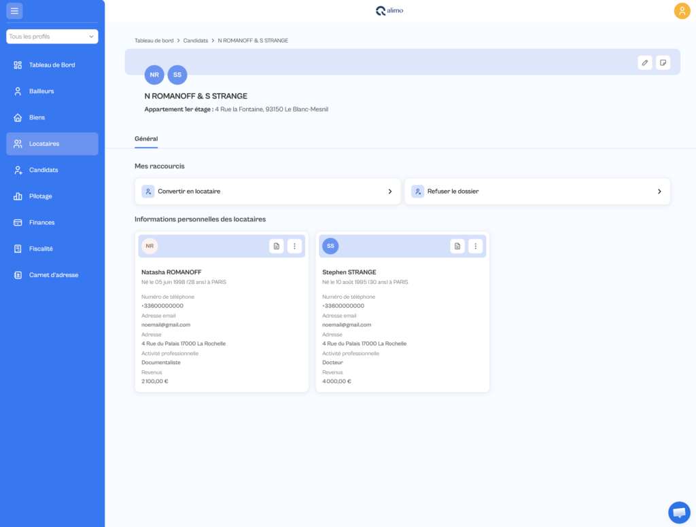This screenshot has width=696, height=527.
Task: Click Convertir en locataire shortcut
Action: click(x=268, y=192)
